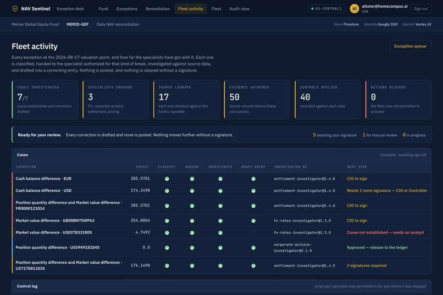The image size is (443, 295).
Task: Click Classify check for Cash balance difference EUR
Action: click(x=167, y=179)
